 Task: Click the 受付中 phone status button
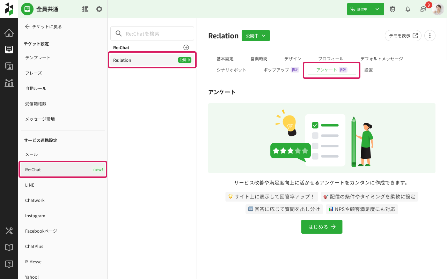coord(359,9)
